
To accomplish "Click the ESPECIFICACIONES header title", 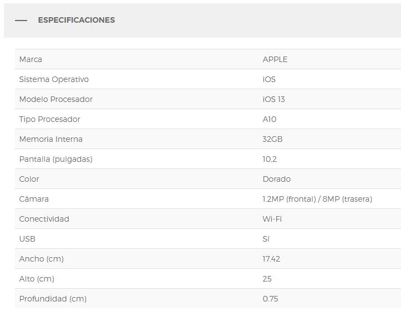I will click(x=76, y=21).
